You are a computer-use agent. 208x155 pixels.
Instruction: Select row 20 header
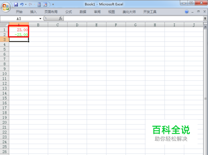click(5, 122)
